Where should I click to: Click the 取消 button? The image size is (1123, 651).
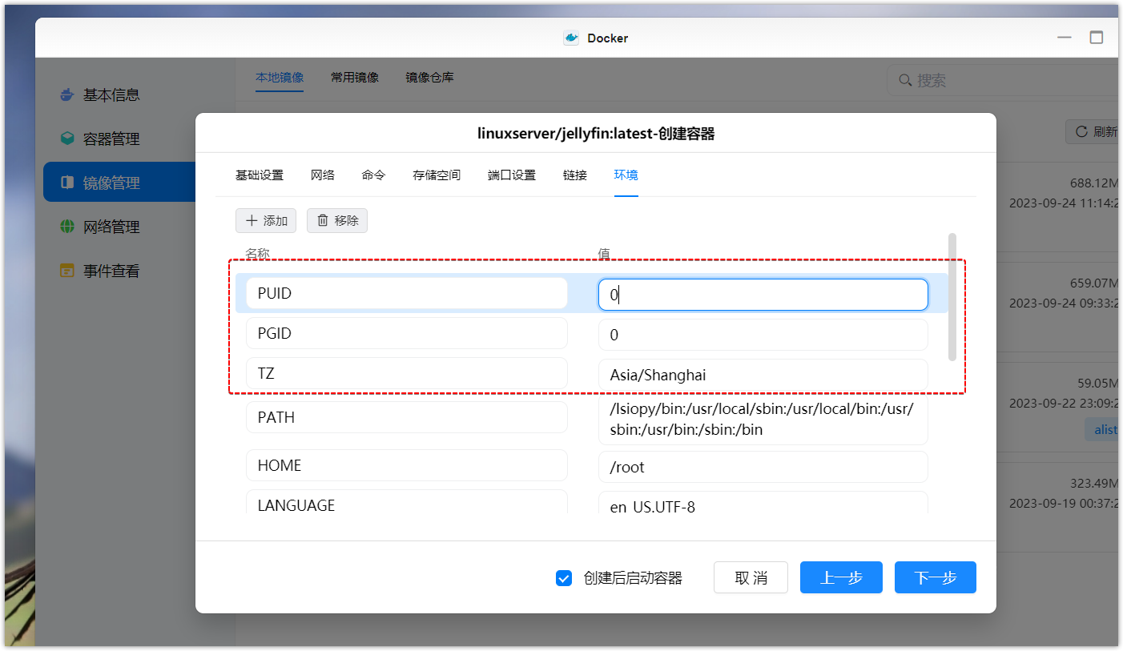coord(751,577)
